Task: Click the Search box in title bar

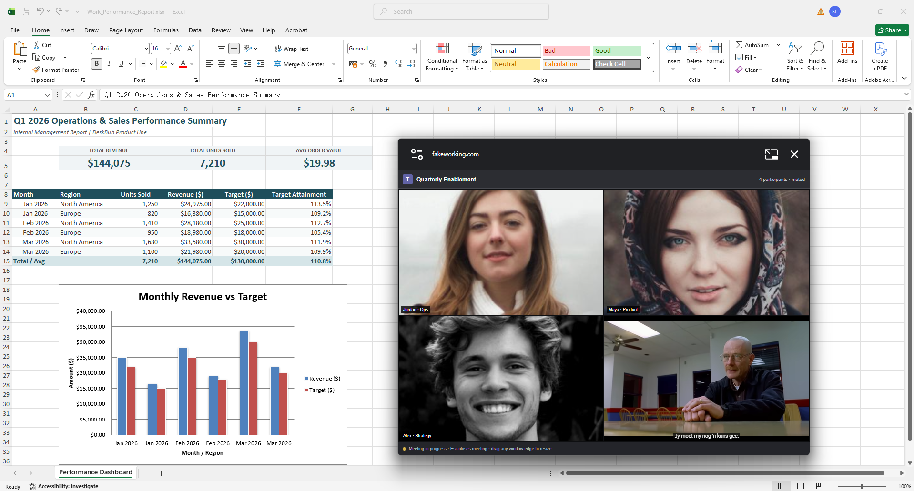Action: pos(461,11)
